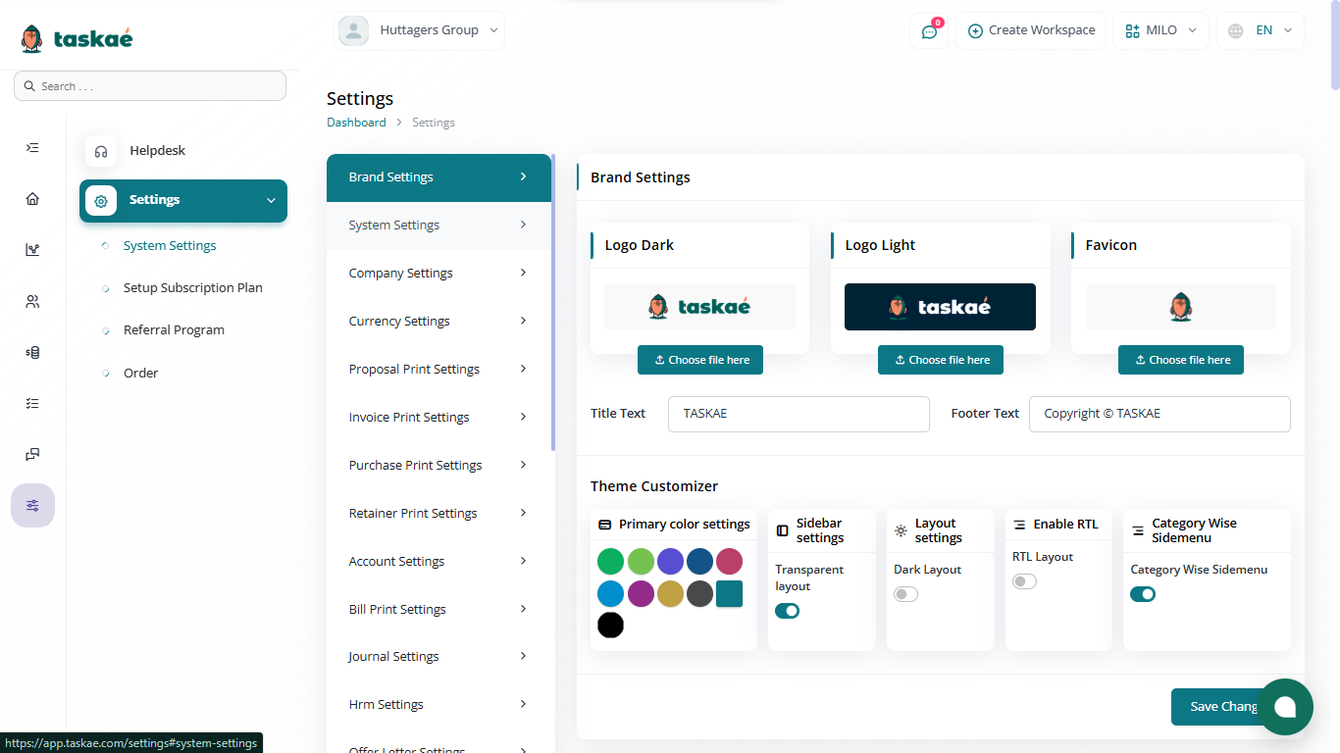This screenshot has height=753, width=1340.
Task: Follow the Dashboard breadcrumb link
Action: point(356,123)
